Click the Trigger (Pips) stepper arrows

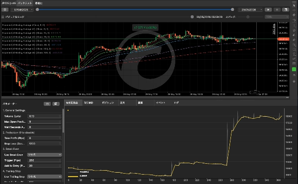point(60,160)
